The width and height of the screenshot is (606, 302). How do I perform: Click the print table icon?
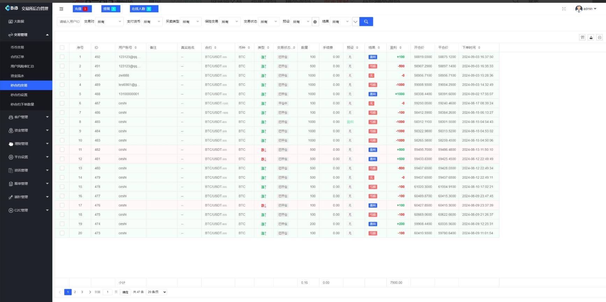click(x=600, y=37)
